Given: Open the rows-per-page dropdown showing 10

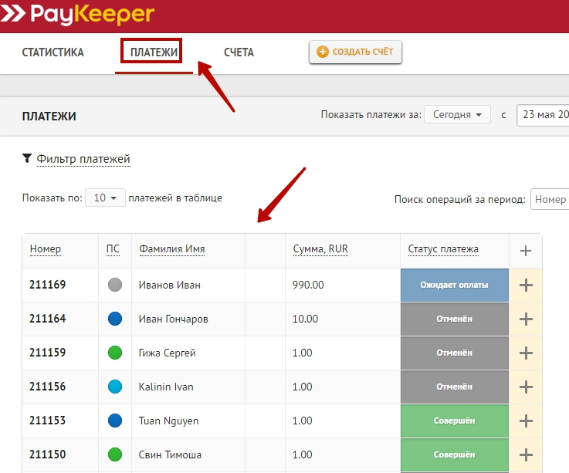Looking at the screenshot, I should point(105,198).
